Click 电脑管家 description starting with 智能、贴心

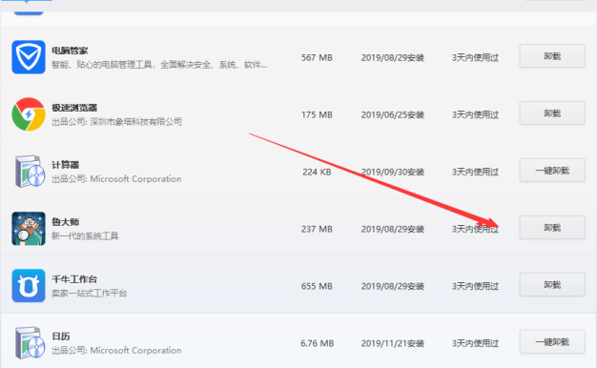coord(159,65)
